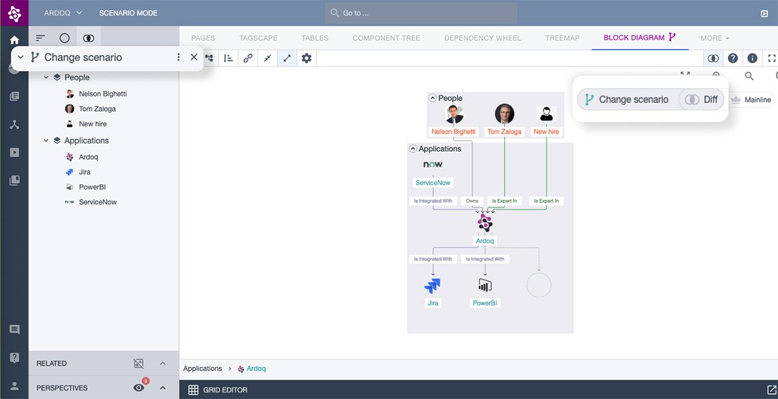
Task: Select the collapse arrows toolbar icon
Action: click(267, 58)
